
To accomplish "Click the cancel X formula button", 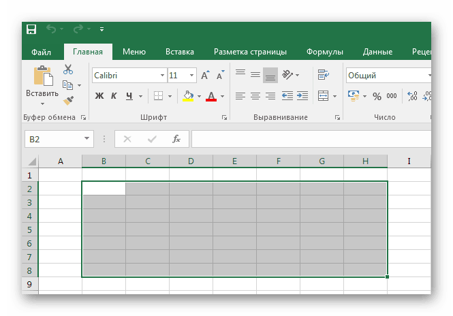I will pos(127,139).
